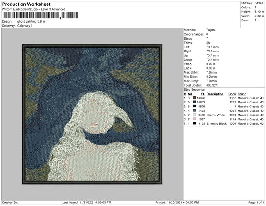Click the barcode under the worksheet title
Viewport: 266px width, 206px height.
tap(40, 15)
